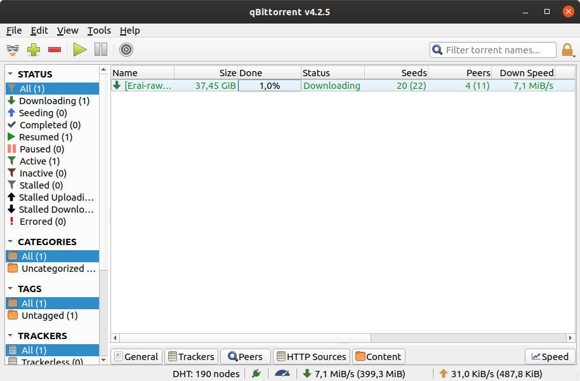Sort by Seeds column header
Screen dimensions: 580x381
[x=396, y=73]
